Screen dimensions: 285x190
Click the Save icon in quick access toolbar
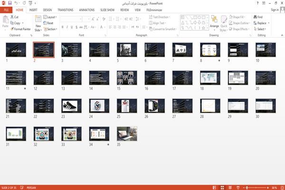[x=10, y=3]
